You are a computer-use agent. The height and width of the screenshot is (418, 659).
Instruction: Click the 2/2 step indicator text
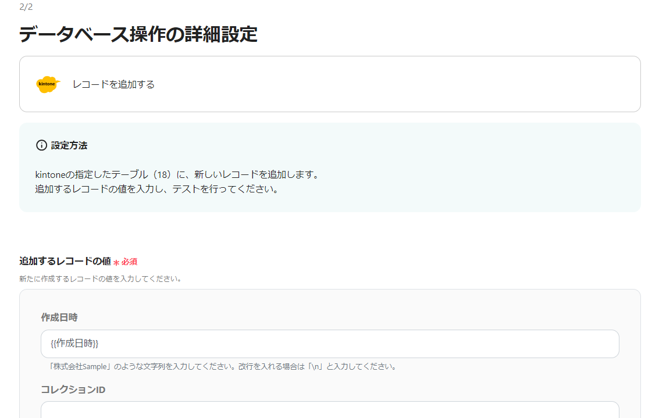coord(26,7)
